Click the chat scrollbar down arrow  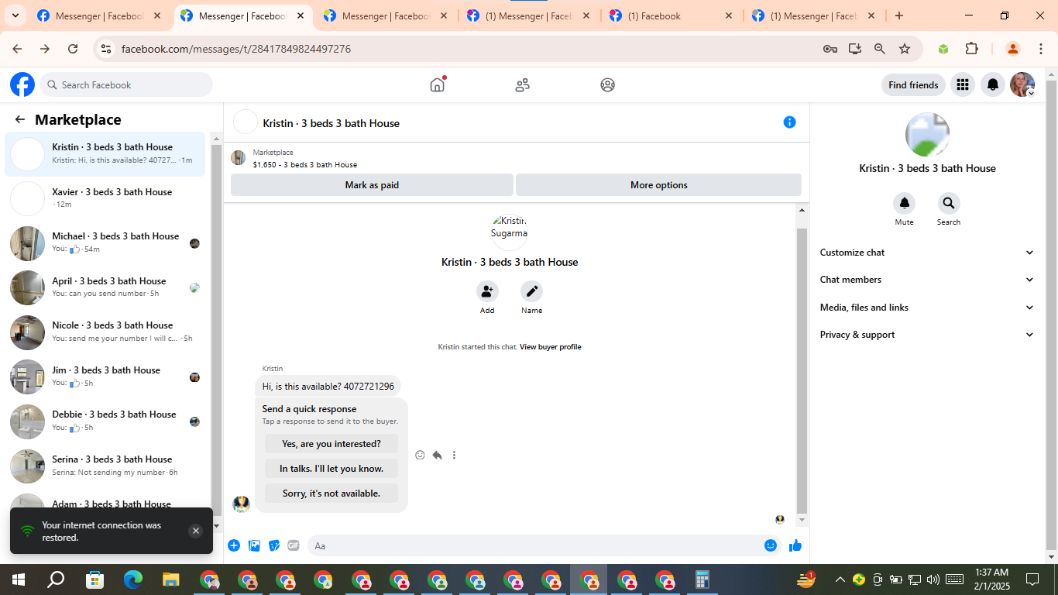tap(802, 521)
